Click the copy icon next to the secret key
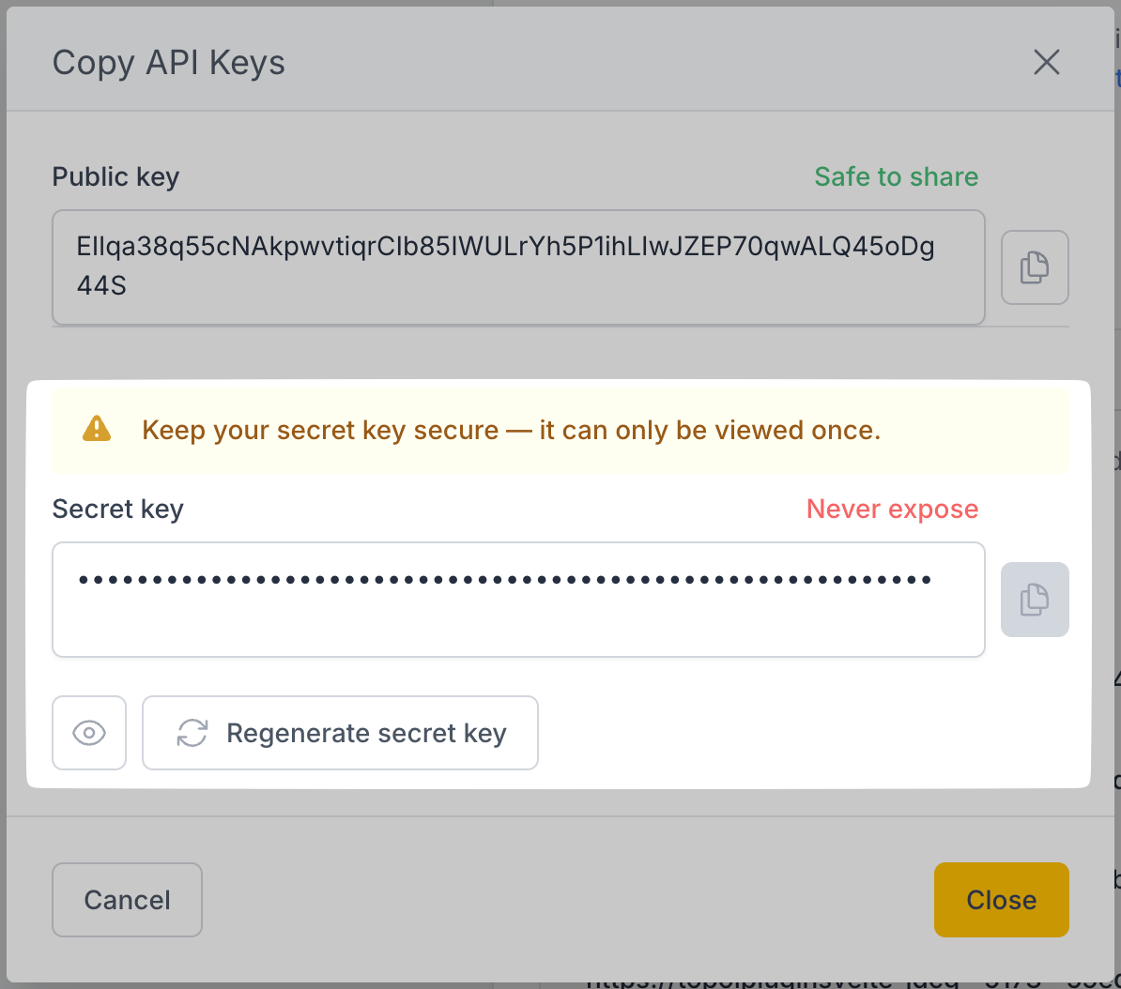1121x989 pixels. [x=1035, y=600]
